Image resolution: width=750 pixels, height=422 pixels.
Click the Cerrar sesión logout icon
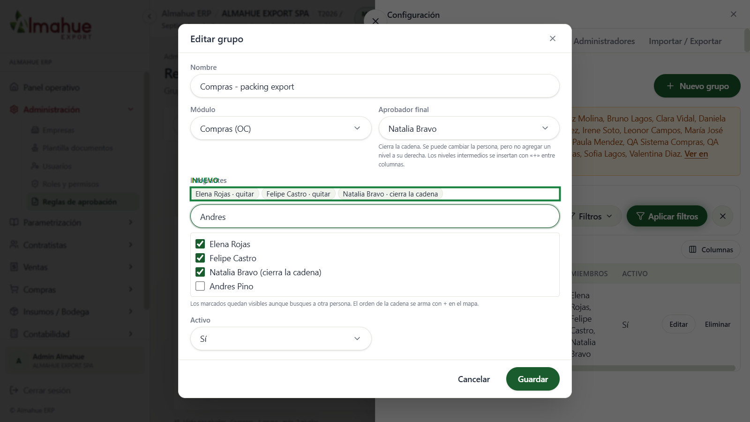14,390
